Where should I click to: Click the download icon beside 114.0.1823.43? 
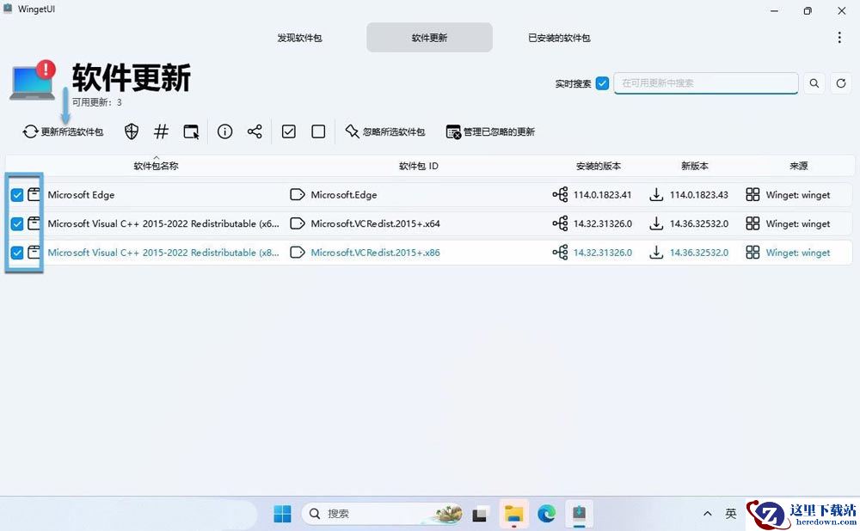pos(656,194)
